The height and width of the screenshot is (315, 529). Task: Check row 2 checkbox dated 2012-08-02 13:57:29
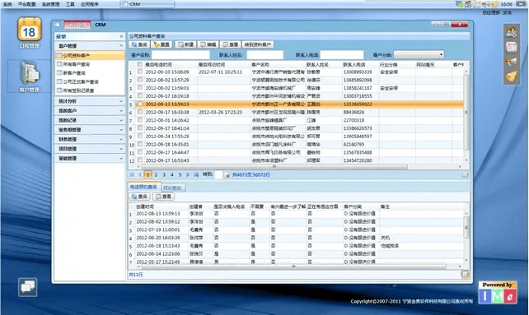[140, 80]
